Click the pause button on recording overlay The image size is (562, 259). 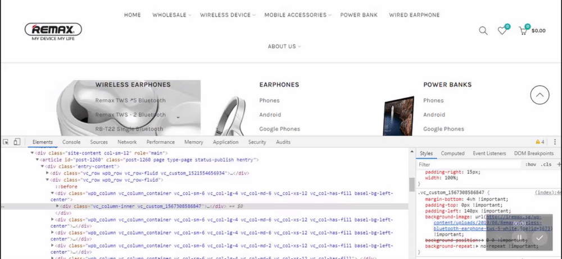click(x=520, y=238)
